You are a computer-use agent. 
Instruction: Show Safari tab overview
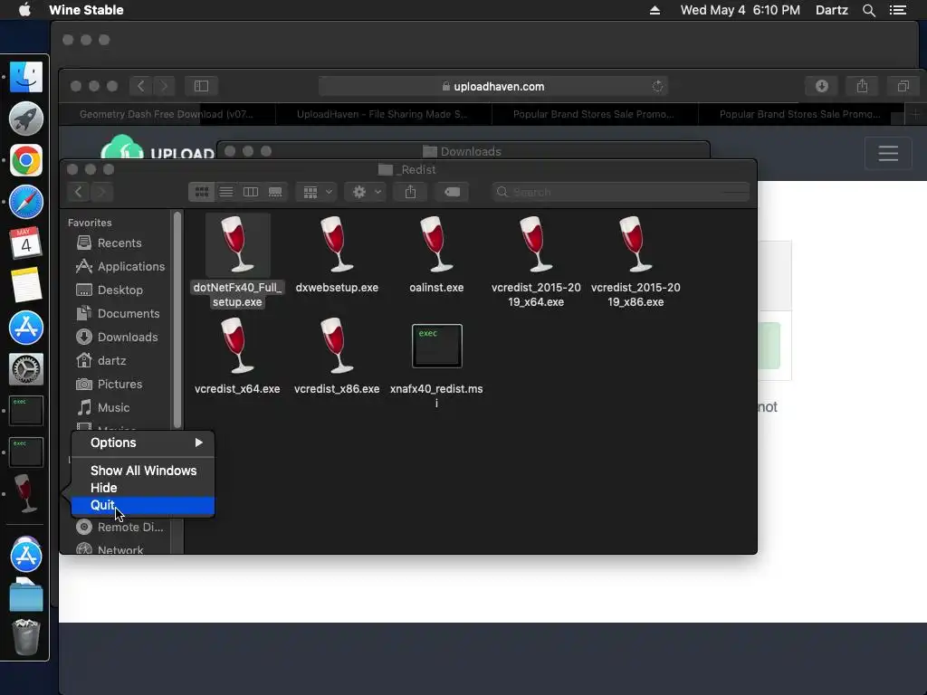903,86
